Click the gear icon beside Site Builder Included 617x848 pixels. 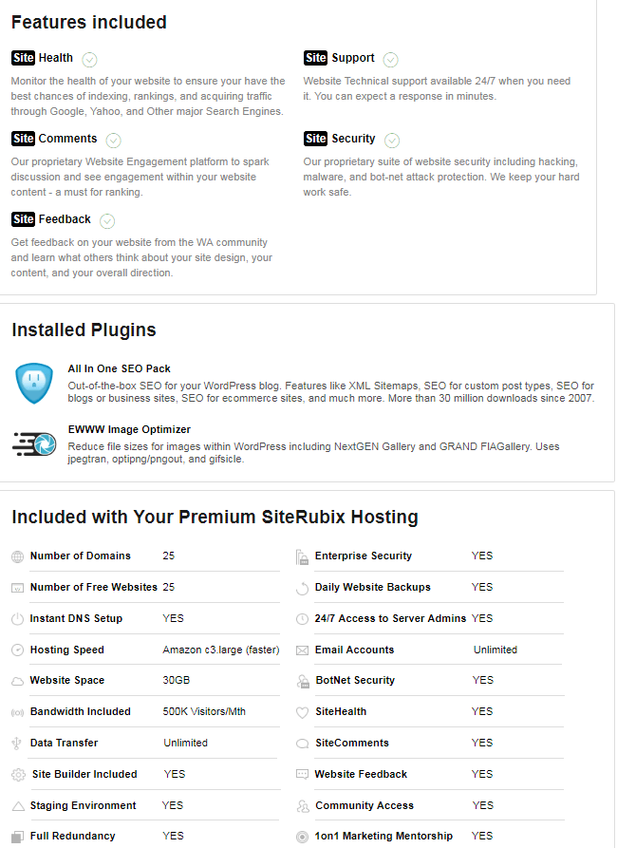point(18,775)
